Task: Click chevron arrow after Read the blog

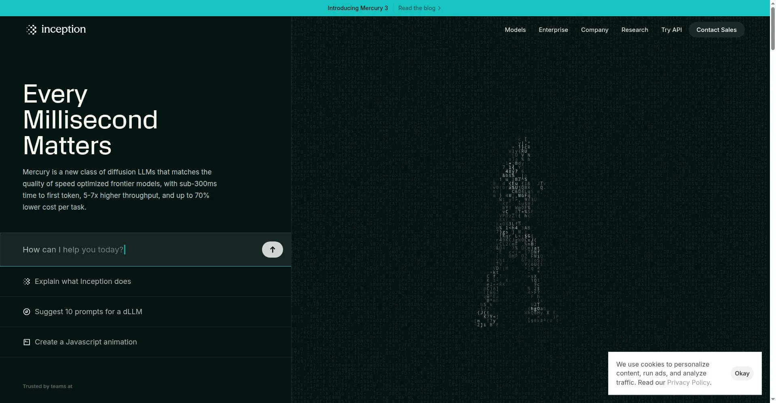Action: click(440, 8)
